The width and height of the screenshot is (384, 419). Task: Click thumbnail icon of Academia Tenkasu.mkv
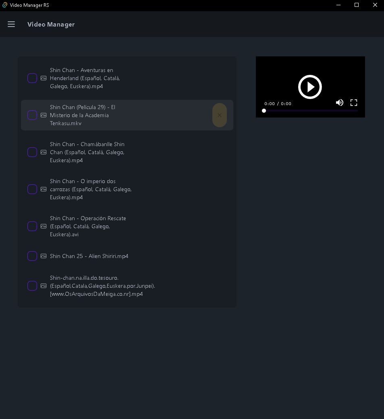pos(44,115)
